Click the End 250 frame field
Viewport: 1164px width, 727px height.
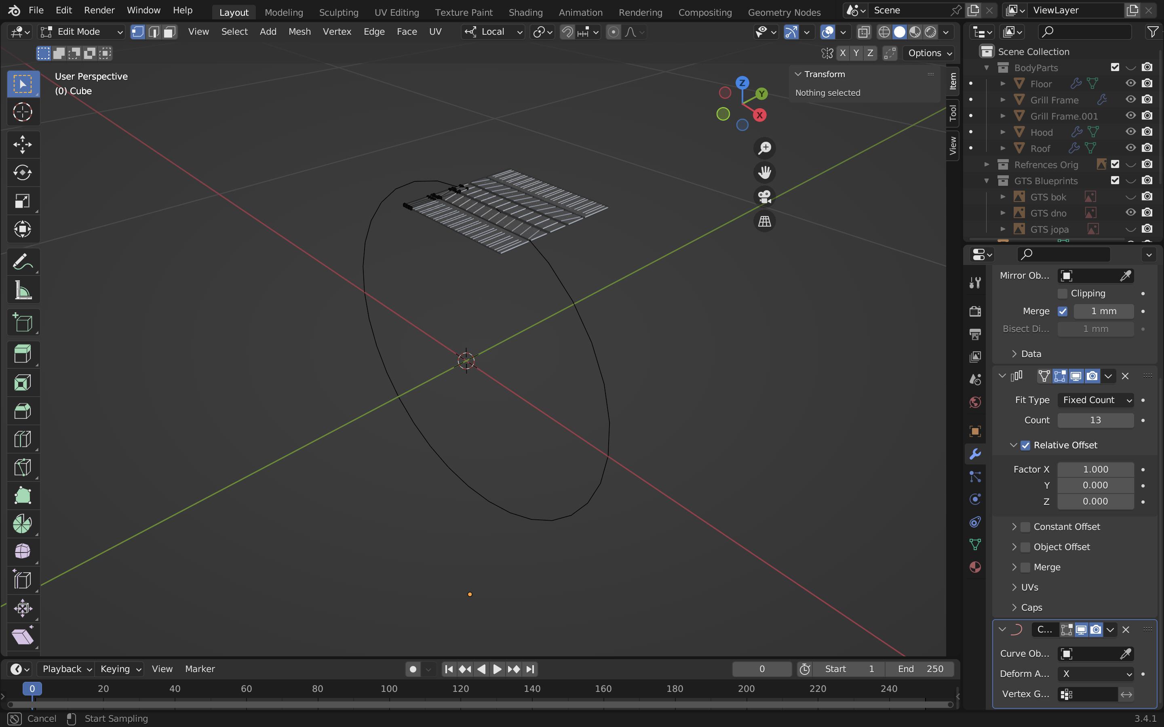click(x=920, y=669)
